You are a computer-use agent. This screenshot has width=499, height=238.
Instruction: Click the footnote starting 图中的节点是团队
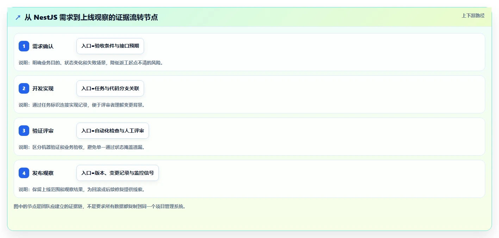tap(100, 206)
